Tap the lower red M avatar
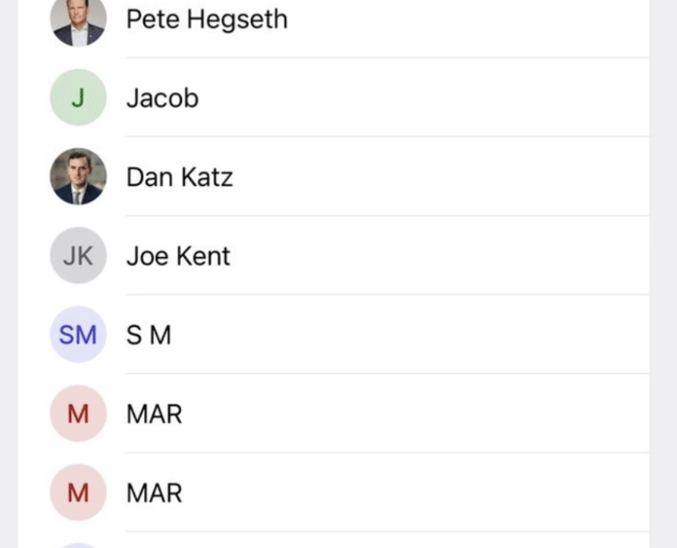 pyautogui.click(x=78, y=493)
